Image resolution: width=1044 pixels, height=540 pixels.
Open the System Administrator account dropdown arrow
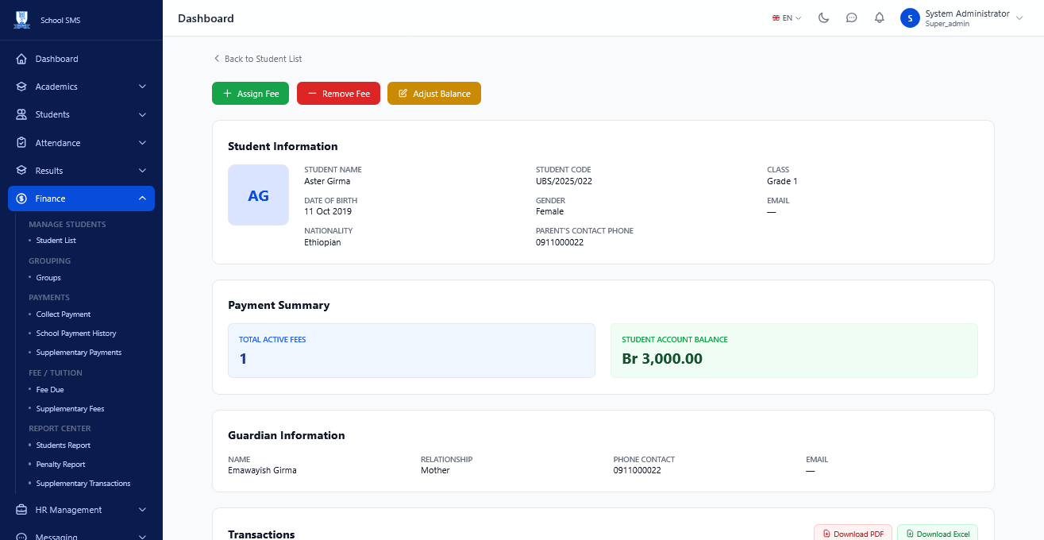click(1019, 18)
